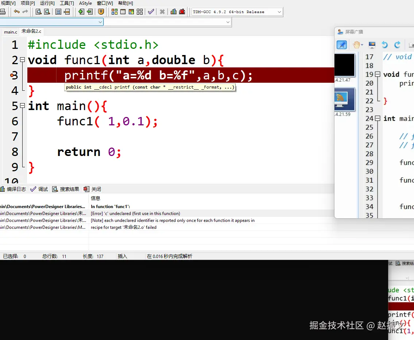
Task: Open Project options yellow icon
Action: tap(101, 12)
